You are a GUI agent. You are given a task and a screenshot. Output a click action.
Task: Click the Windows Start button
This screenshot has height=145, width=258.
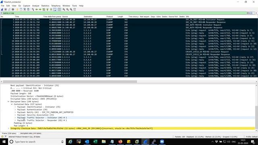click(x=4, y=141)
